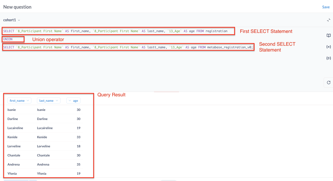
Task: Click the New question header title
Action: (17, 7)
